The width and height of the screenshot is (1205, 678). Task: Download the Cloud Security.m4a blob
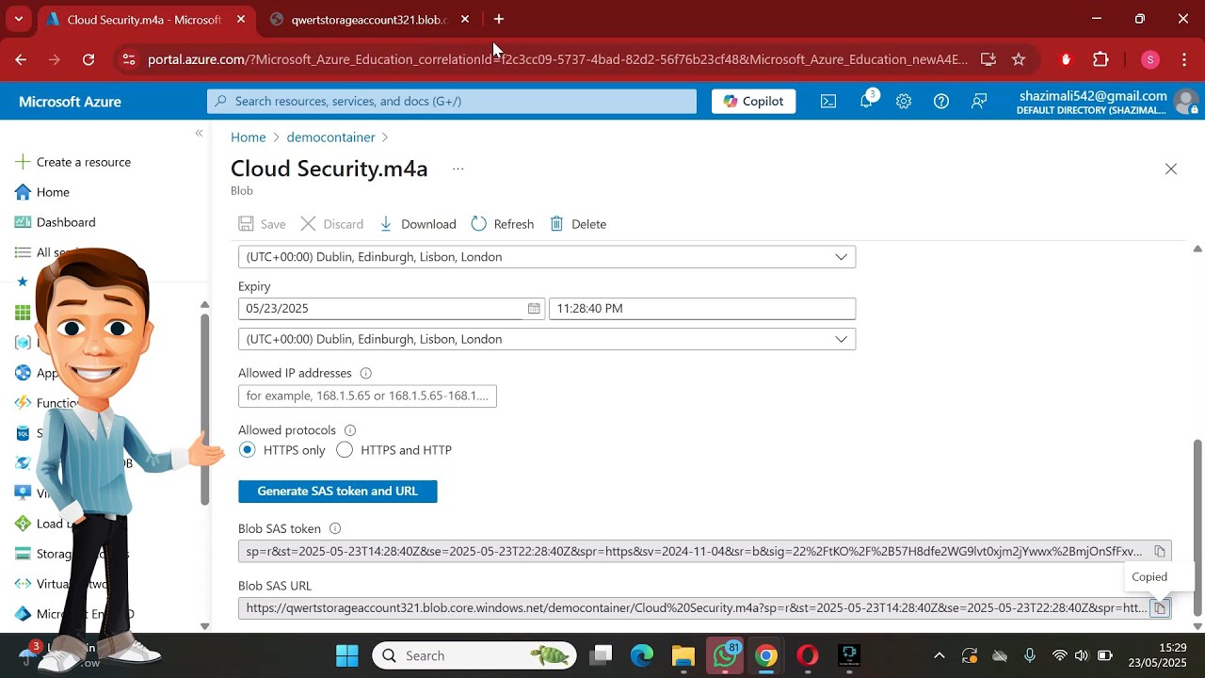click(x=418, y=224)
